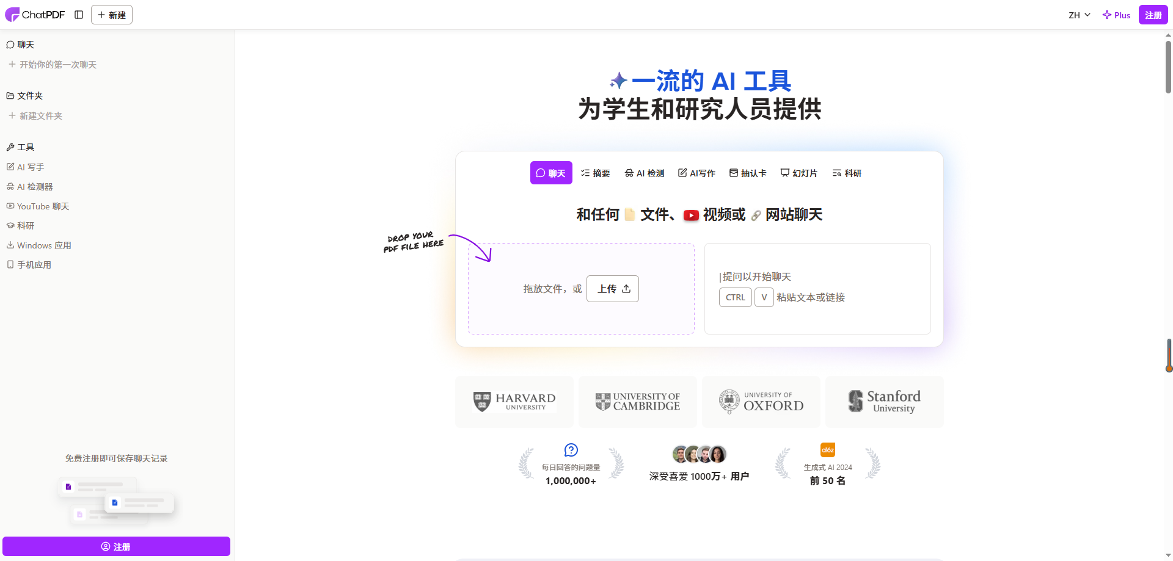Open YouTube 聊天 in sidebar

coord(38,206)
